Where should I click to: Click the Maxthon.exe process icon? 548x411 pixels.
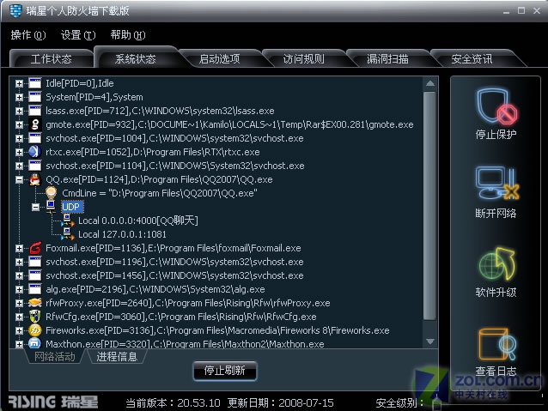pos(35,343)
